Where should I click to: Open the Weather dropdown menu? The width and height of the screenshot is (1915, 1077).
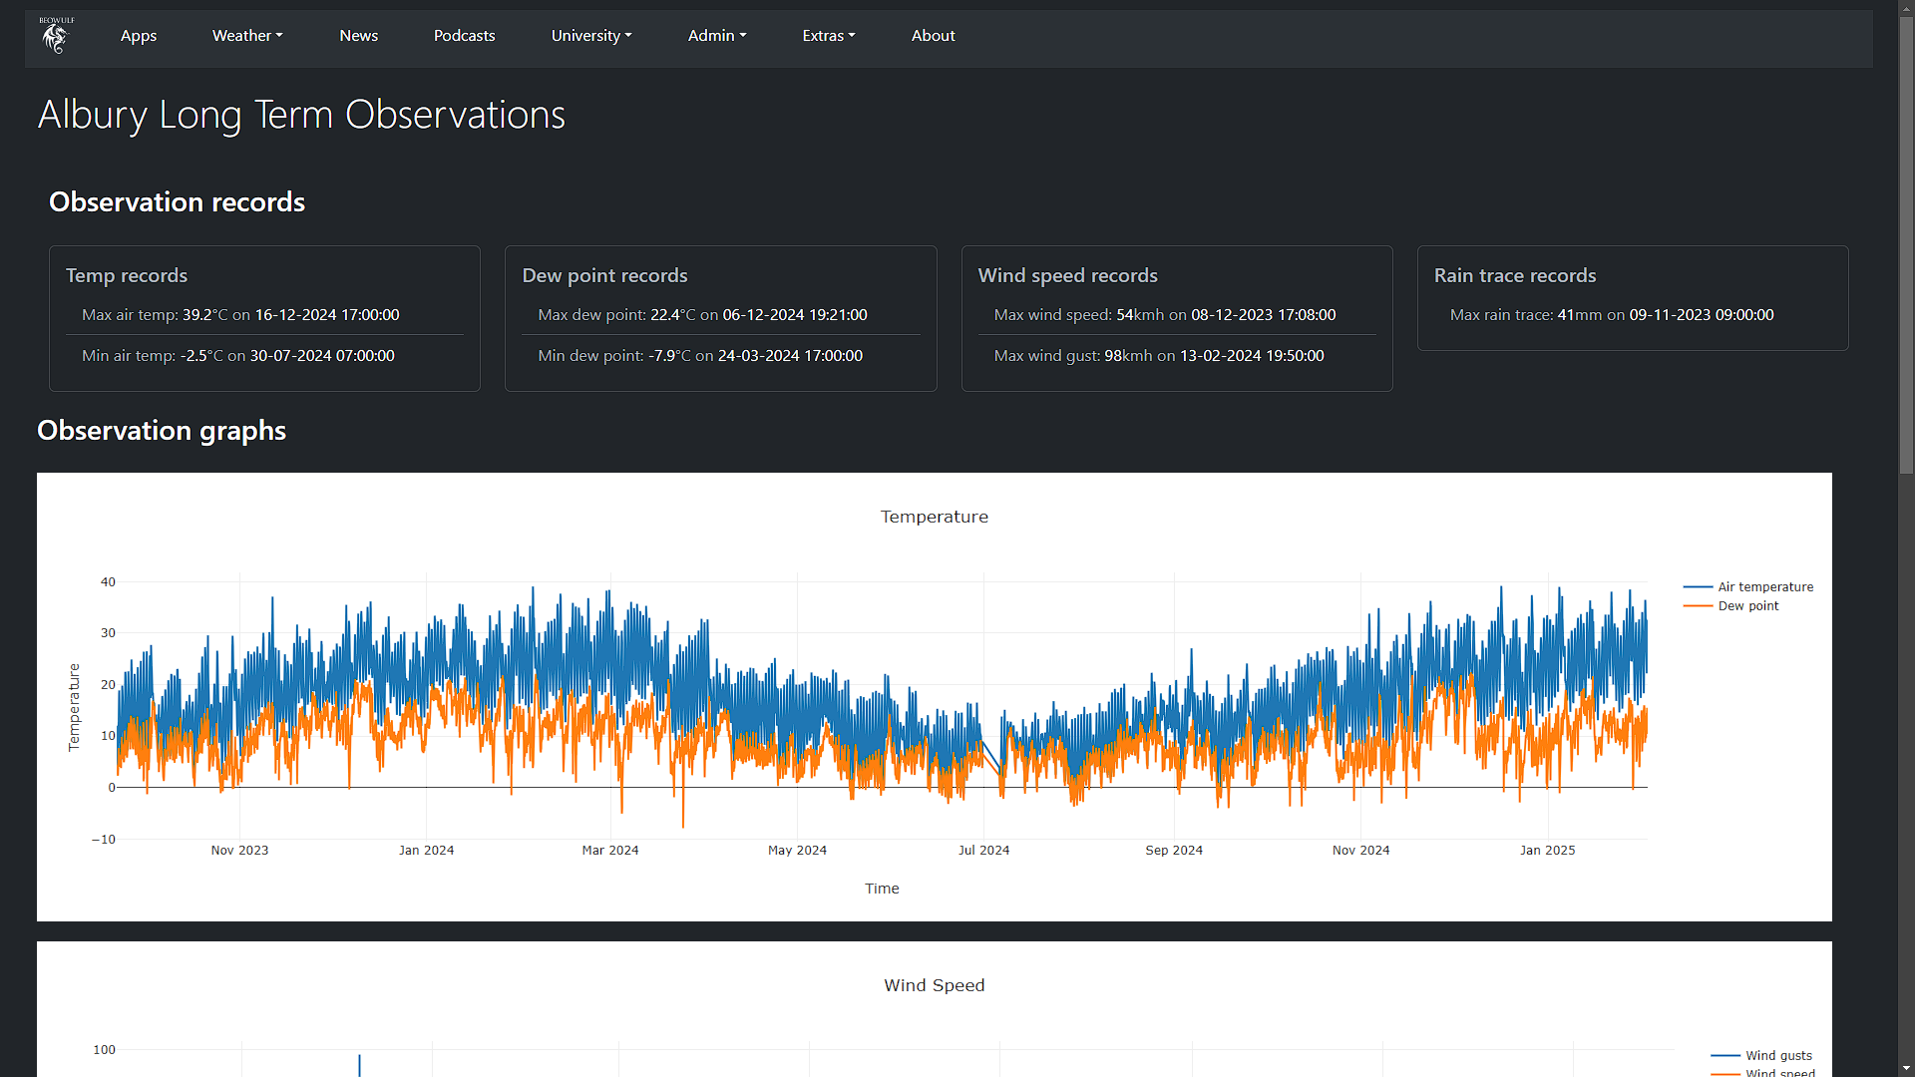tap(247, 36)
